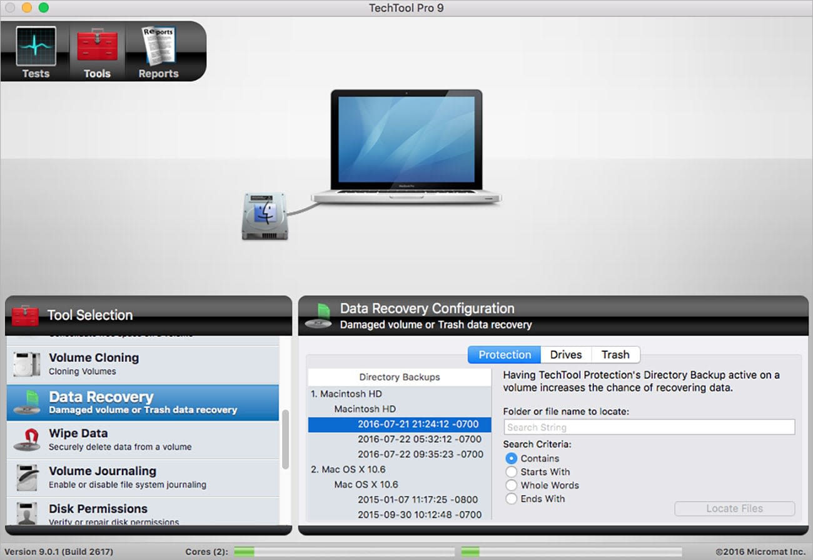813x560 pixels.
Task: Open the Tests section heartbeat icon
Action: pyautogui.click(x=36, y=46)
